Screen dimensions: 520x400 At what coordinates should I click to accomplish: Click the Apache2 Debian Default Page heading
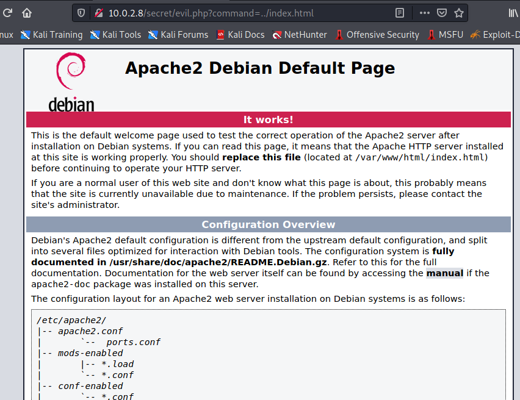point(260,68)
